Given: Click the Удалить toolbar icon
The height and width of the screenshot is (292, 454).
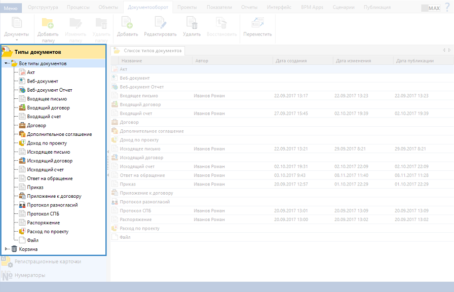Looking at the screenshot, I should click(x=192, y=23).
